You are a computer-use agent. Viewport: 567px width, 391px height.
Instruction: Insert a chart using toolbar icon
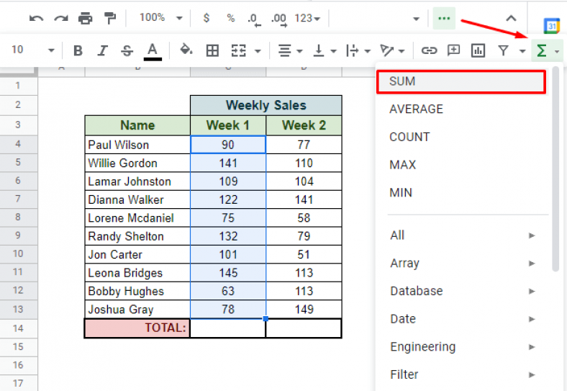click(x=478, y=50)
